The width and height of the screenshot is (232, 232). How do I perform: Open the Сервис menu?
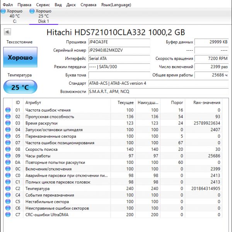coord(43,5)
